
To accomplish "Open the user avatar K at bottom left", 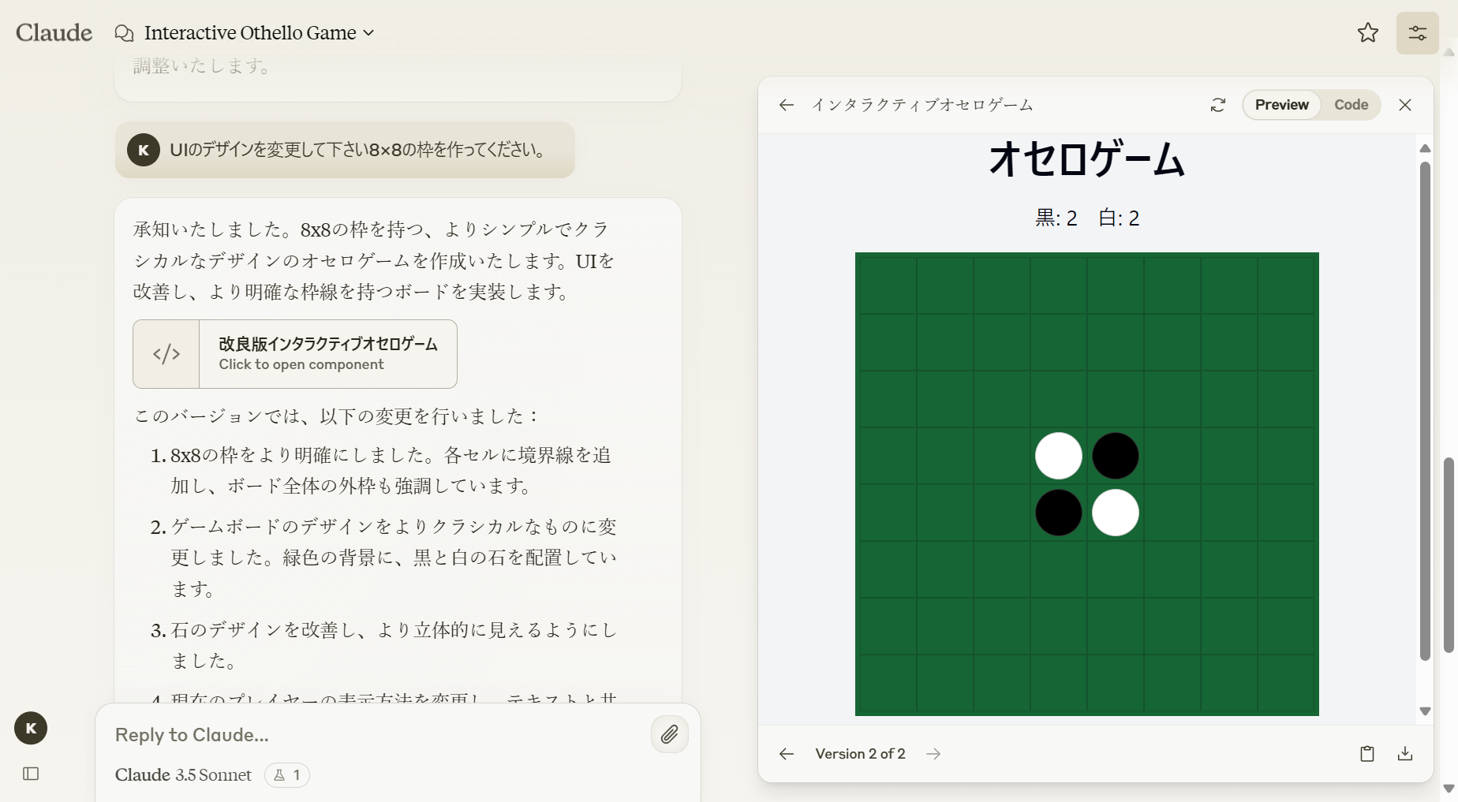I will click(x=31, y=728).
